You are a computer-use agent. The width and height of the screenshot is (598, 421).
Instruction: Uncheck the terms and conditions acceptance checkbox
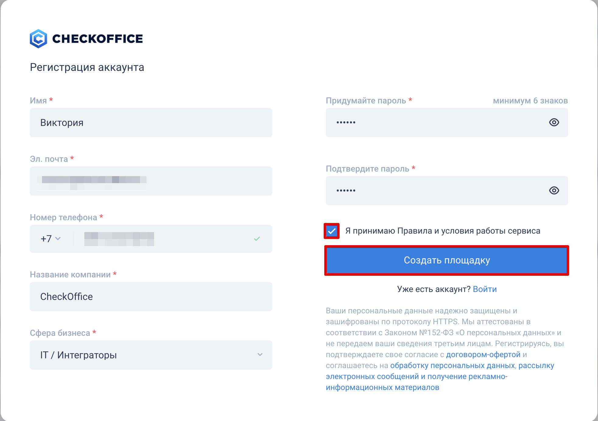(332, 231)
